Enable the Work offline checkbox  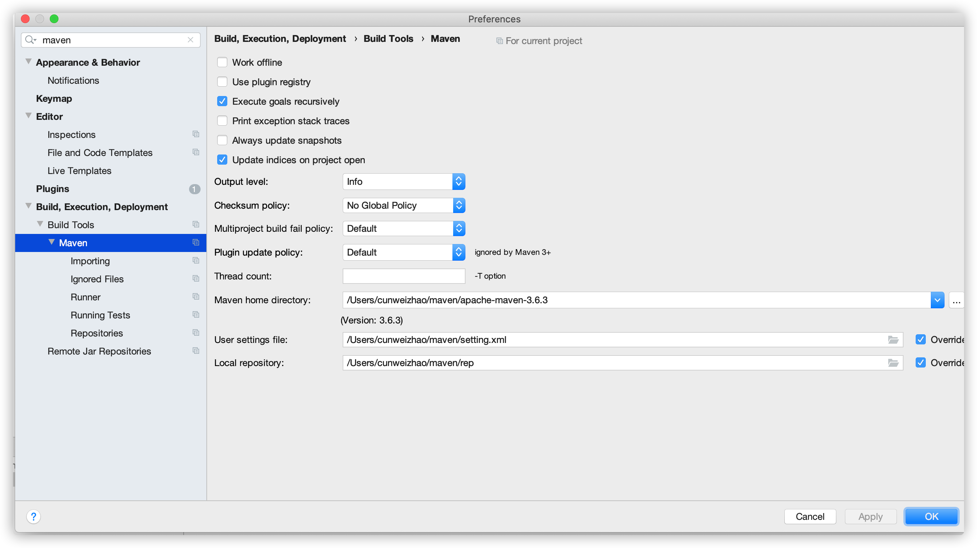click(x=222, y=62)
